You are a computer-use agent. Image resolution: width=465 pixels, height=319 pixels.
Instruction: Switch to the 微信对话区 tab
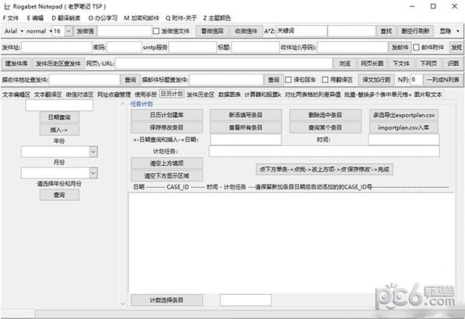coord(79,95)
